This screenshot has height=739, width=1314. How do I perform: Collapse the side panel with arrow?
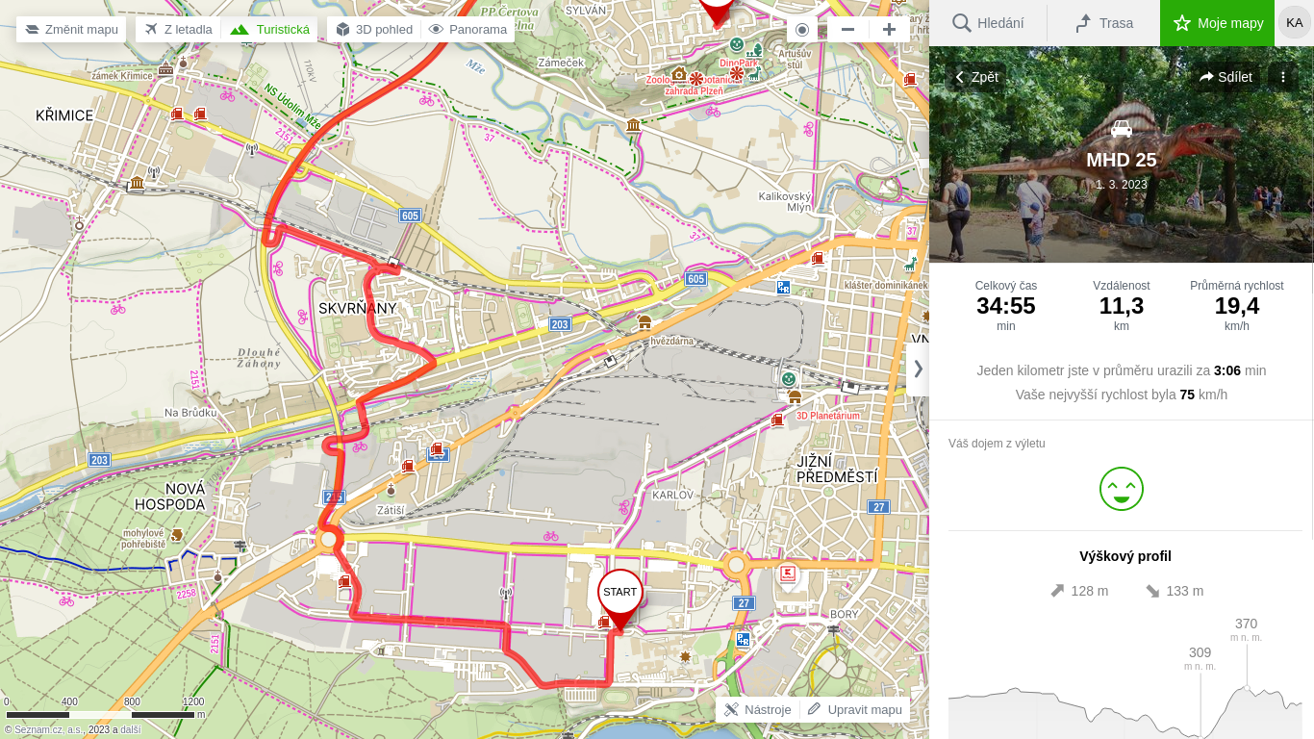[918, 369]
